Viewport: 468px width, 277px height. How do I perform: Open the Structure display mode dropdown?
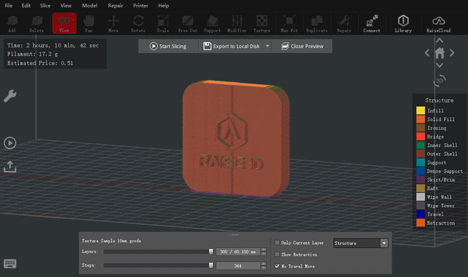[361, 243]
